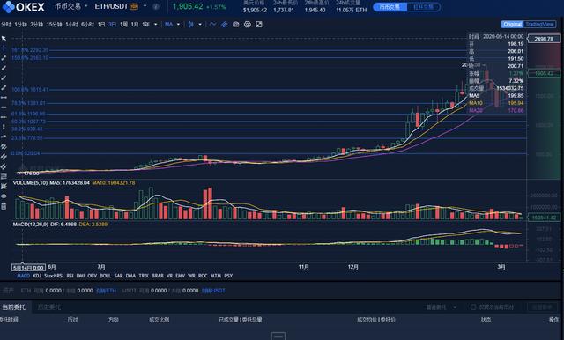This screenshot has width=564, height=340.
Task: Select the DMA indicator
Action: coord(131,276)
